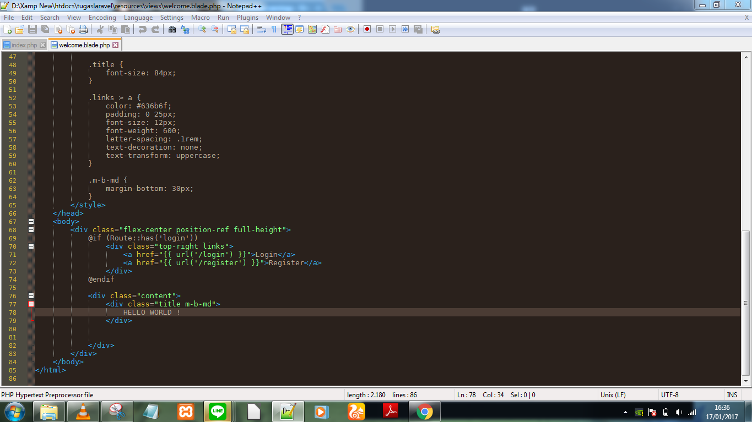
Task: Click the New file toolbar icon
Action: pyautogui.click(x=8, y=29)
